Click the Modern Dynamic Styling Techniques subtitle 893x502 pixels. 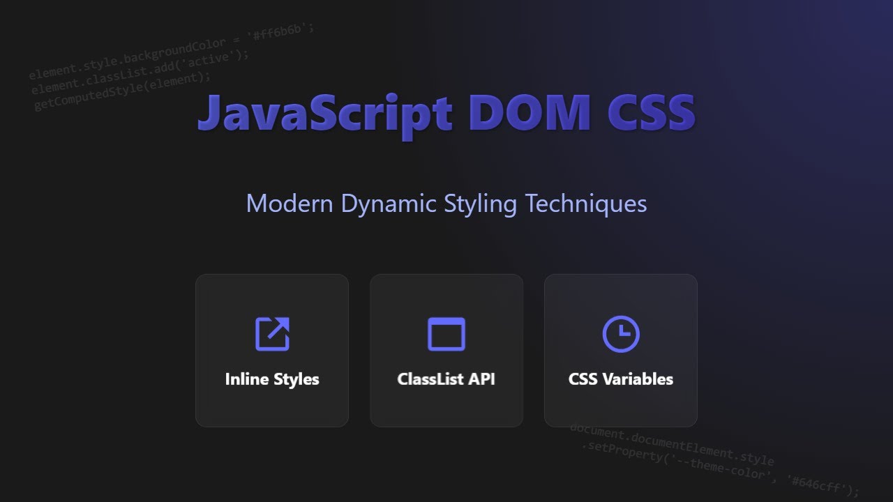(446, 204)
